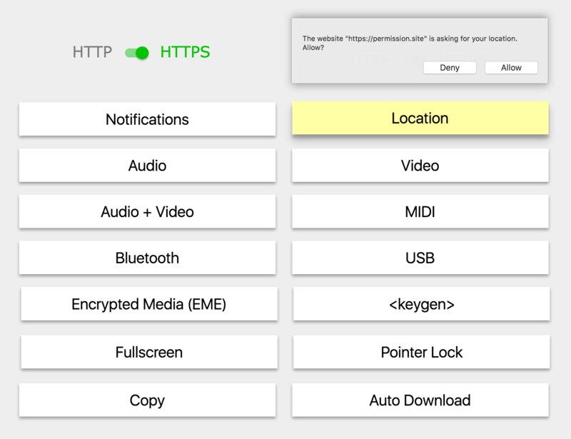Start the Auto Download test
This screenshot has height=439, width=571.
420,400
